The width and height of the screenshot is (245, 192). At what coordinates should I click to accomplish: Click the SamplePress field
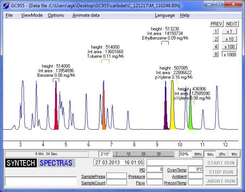pyautogui.click(x=116, y=176)
